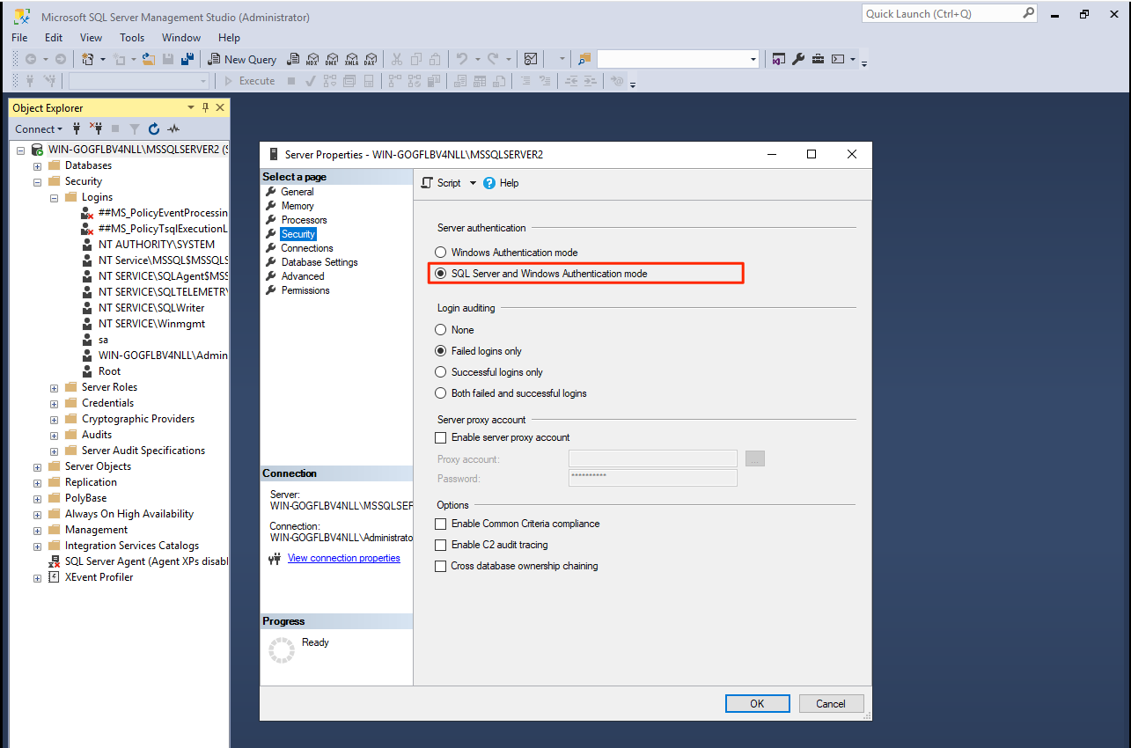The width and height of the screenshot is (1131, 748).
Task: Click the Help icon in Server Properties
Action: [x=490, y=183]
